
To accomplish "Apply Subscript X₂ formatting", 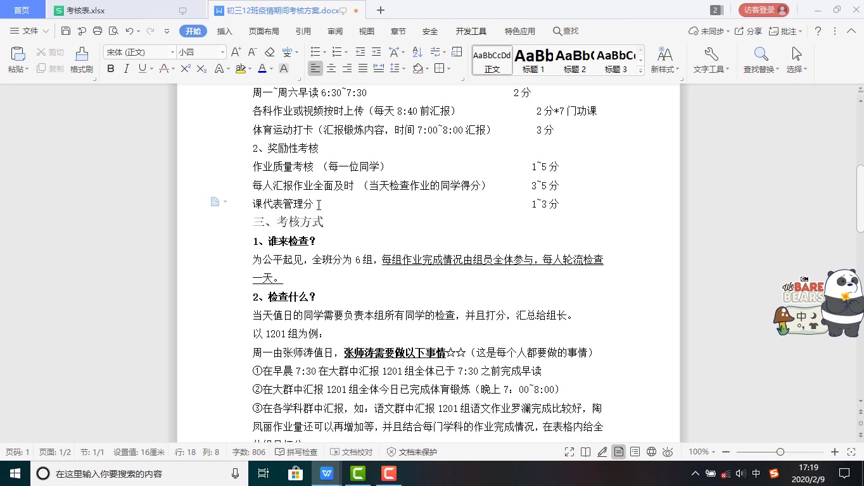I will point(202,68).
